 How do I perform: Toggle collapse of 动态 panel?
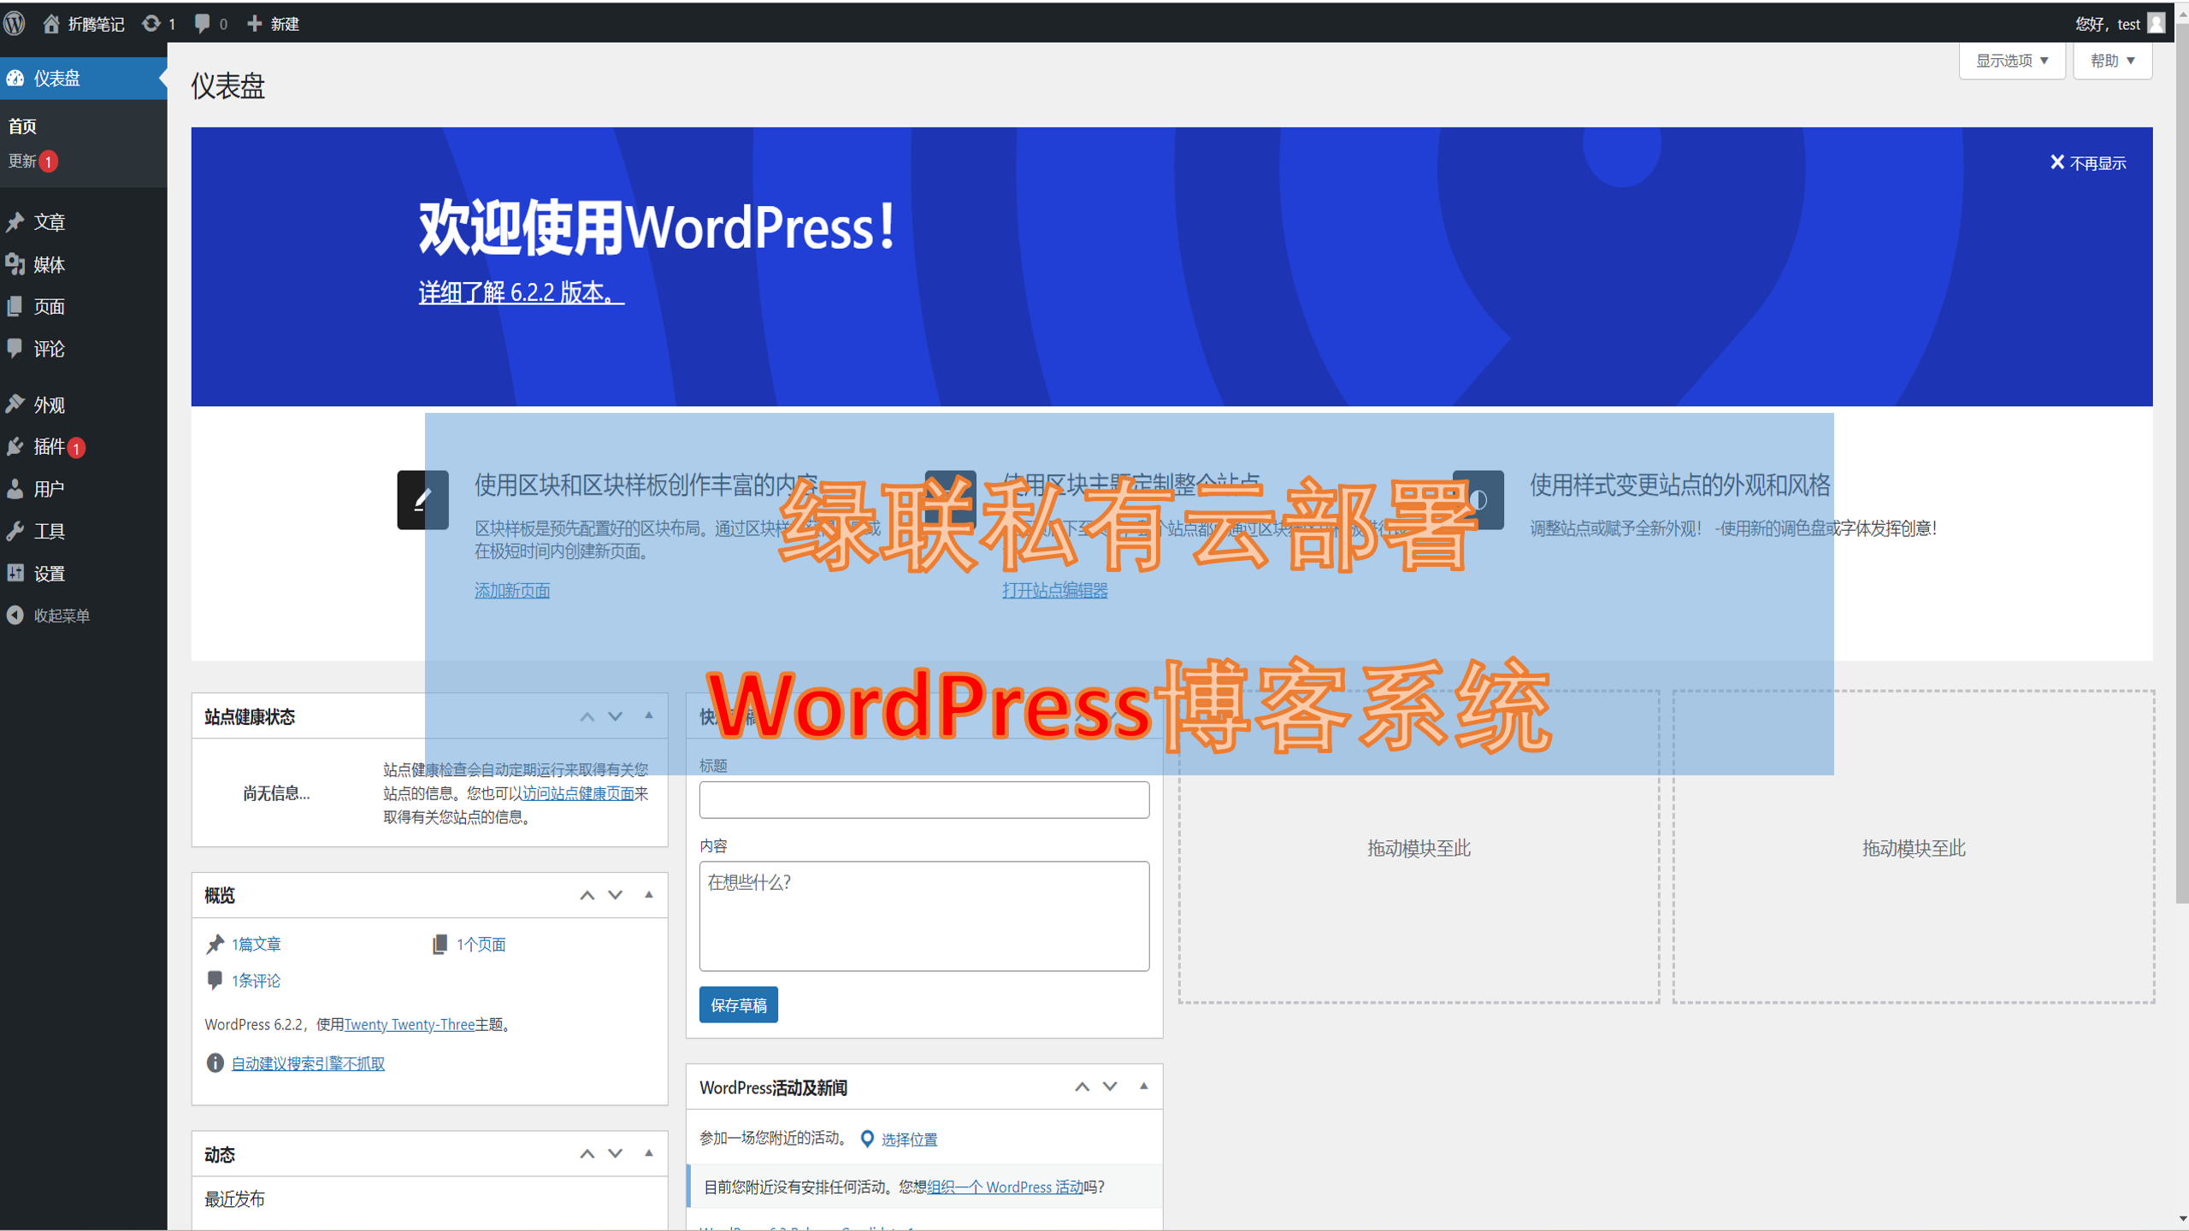(x=649, y=1153)
